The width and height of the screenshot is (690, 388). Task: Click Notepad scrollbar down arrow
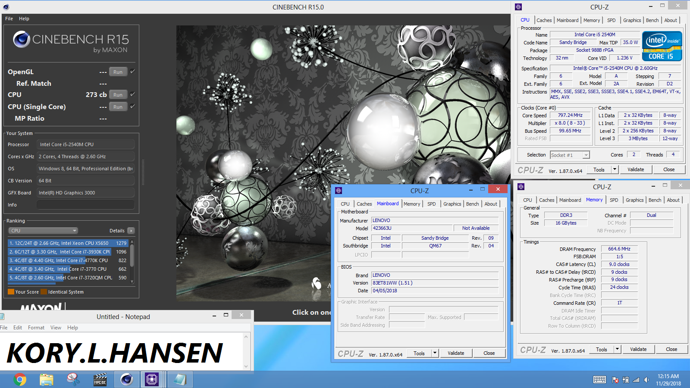(x=246, y=366)
